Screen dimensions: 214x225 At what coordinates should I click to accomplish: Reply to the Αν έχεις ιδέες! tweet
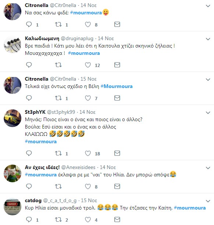point(29,186)
